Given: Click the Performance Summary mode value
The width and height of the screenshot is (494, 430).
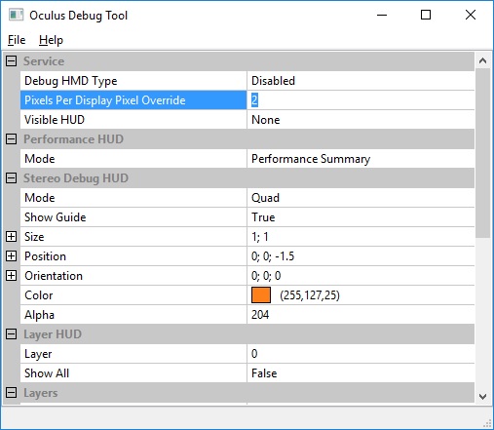Looking at the screenshot, I should click(x=311, y=159).
